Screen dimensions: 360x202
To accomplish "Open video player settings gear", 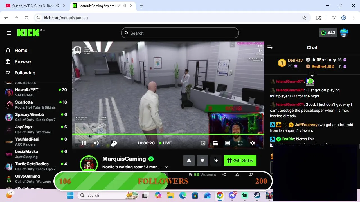I will click(x=253, y=143).
